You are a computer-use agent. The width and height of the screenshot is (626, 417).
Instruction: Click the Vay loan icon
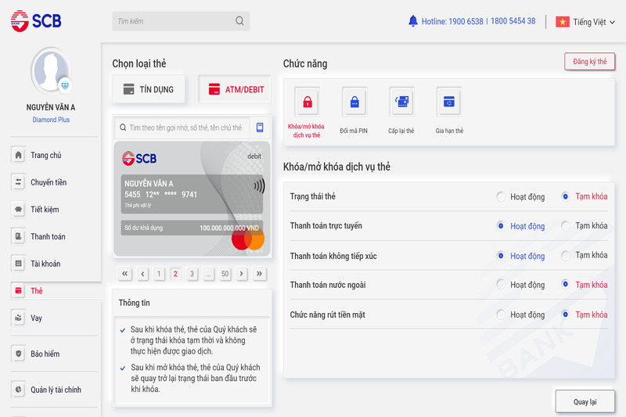coord(18,318)
